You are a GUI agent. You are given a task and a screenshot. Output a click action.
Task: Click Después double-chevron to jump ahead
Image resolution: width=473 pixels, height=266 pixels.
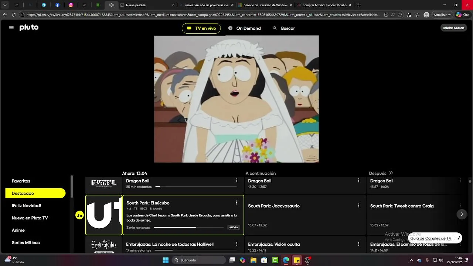pyautogui.click(x=391, y=173)
